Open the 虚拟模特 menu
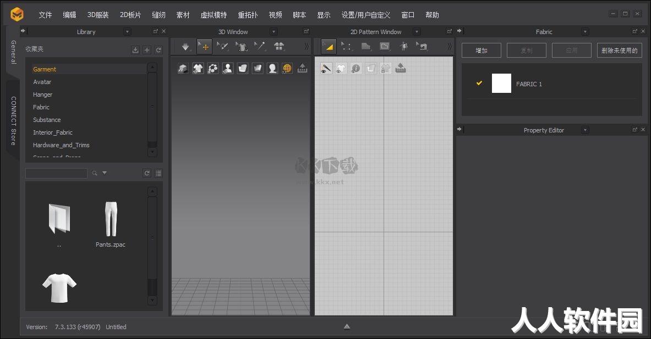Viewport: 651px width, 339px height. click(x=214, y=15)
